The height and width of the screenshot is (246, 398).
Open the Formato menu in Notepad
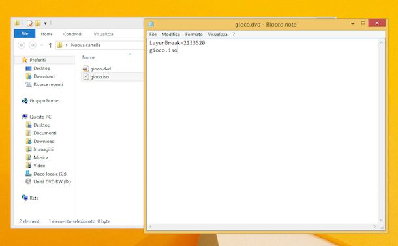tap(194, 34)
